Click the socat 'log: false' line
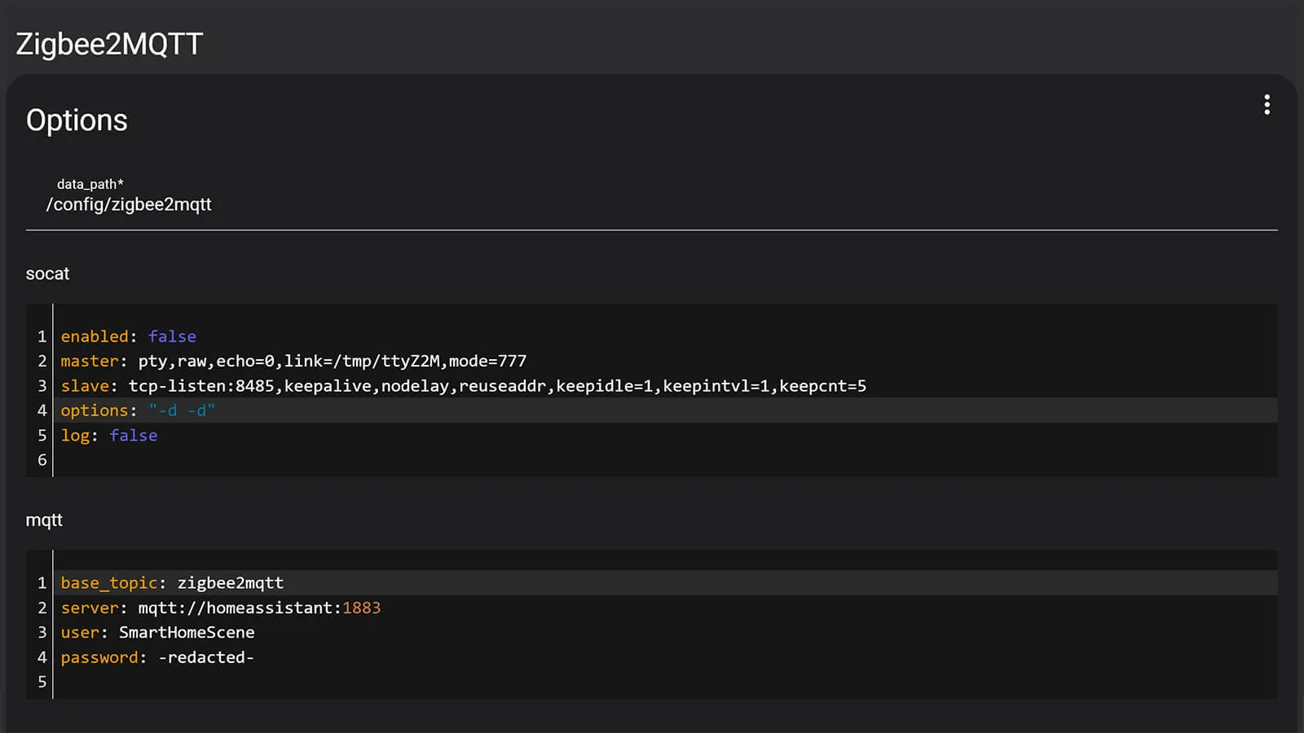 (109, 436)
